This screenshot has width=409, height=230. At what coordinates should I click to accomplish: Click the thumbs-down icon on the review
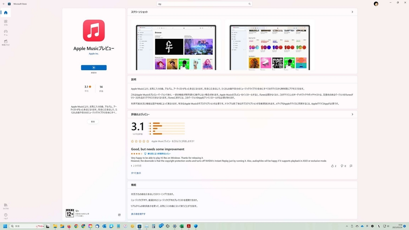click(x=342, y=166)
